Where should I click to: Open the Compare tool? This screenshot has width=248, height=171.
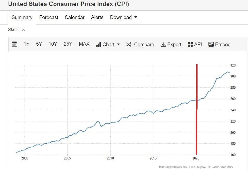[x=140, y=44]
